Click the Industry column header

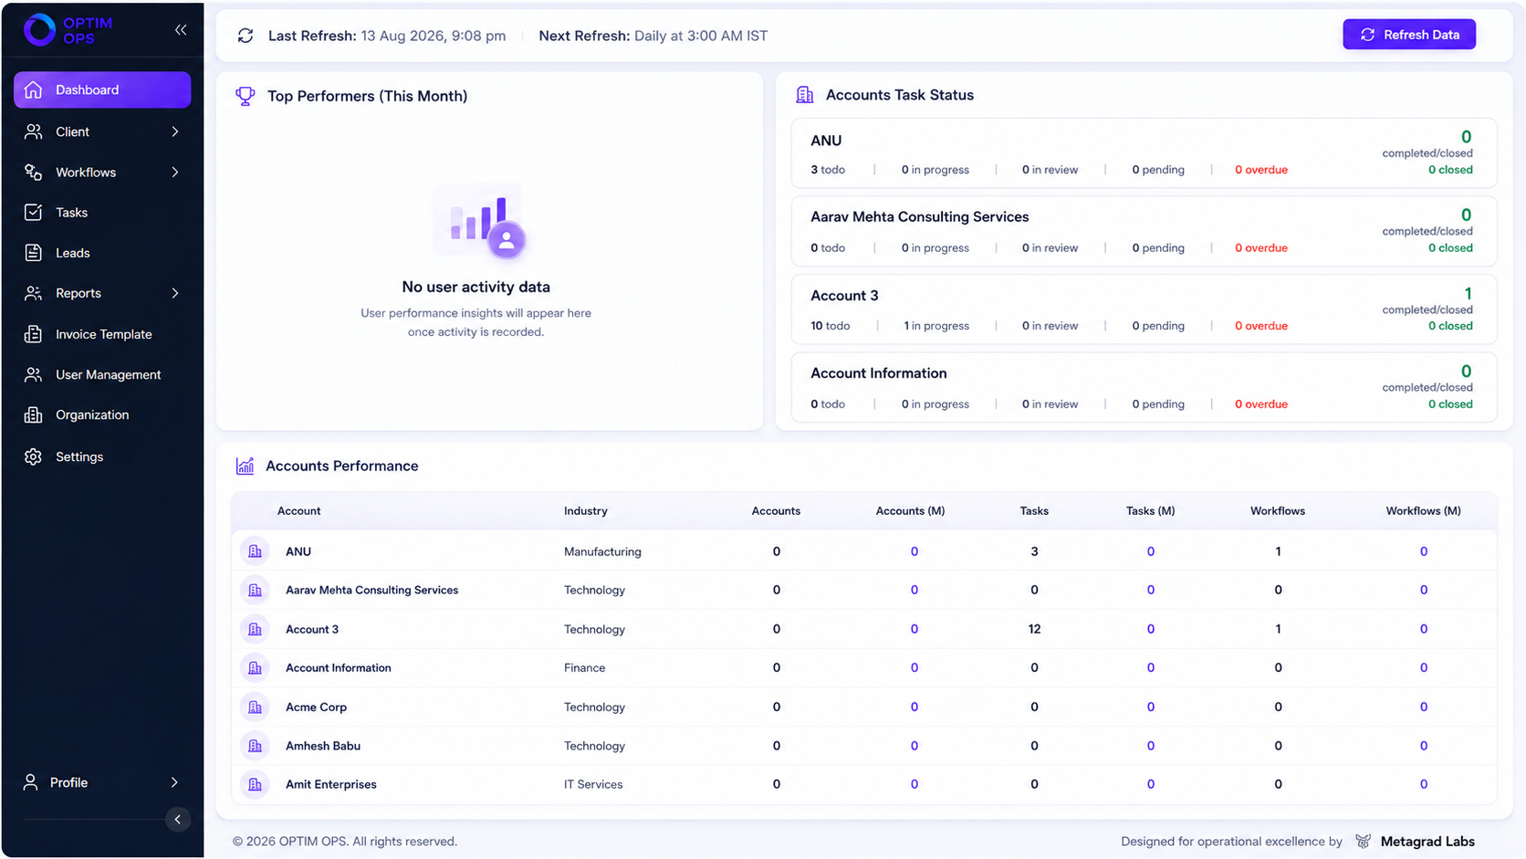pos(585,511)
